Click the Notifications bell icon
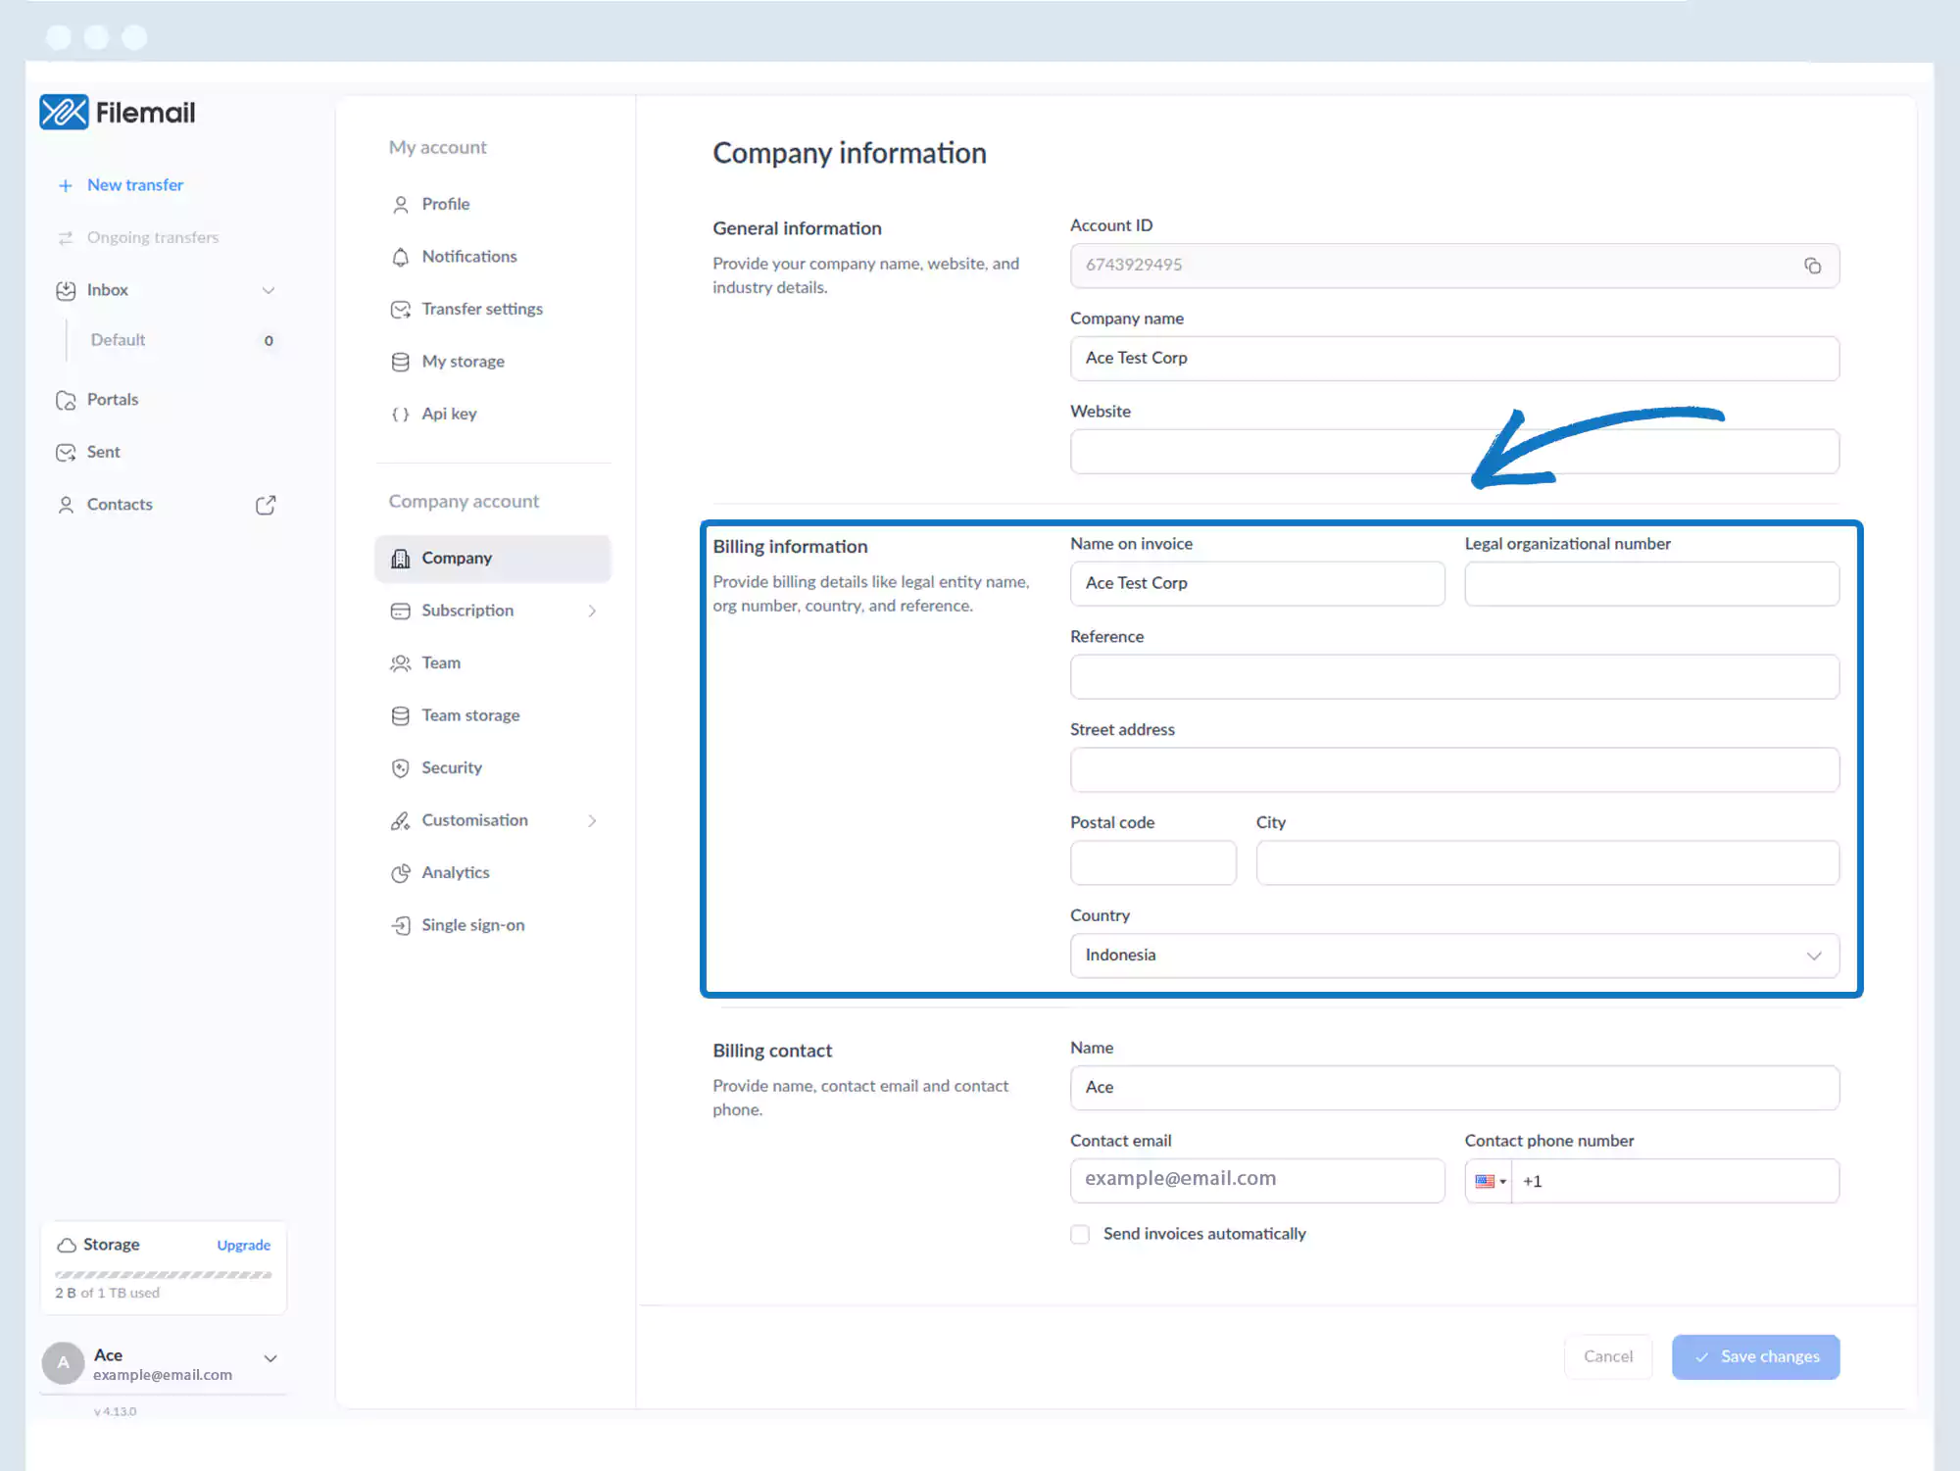Screen dimensions: 1960x1471 (x=400, y=257)
